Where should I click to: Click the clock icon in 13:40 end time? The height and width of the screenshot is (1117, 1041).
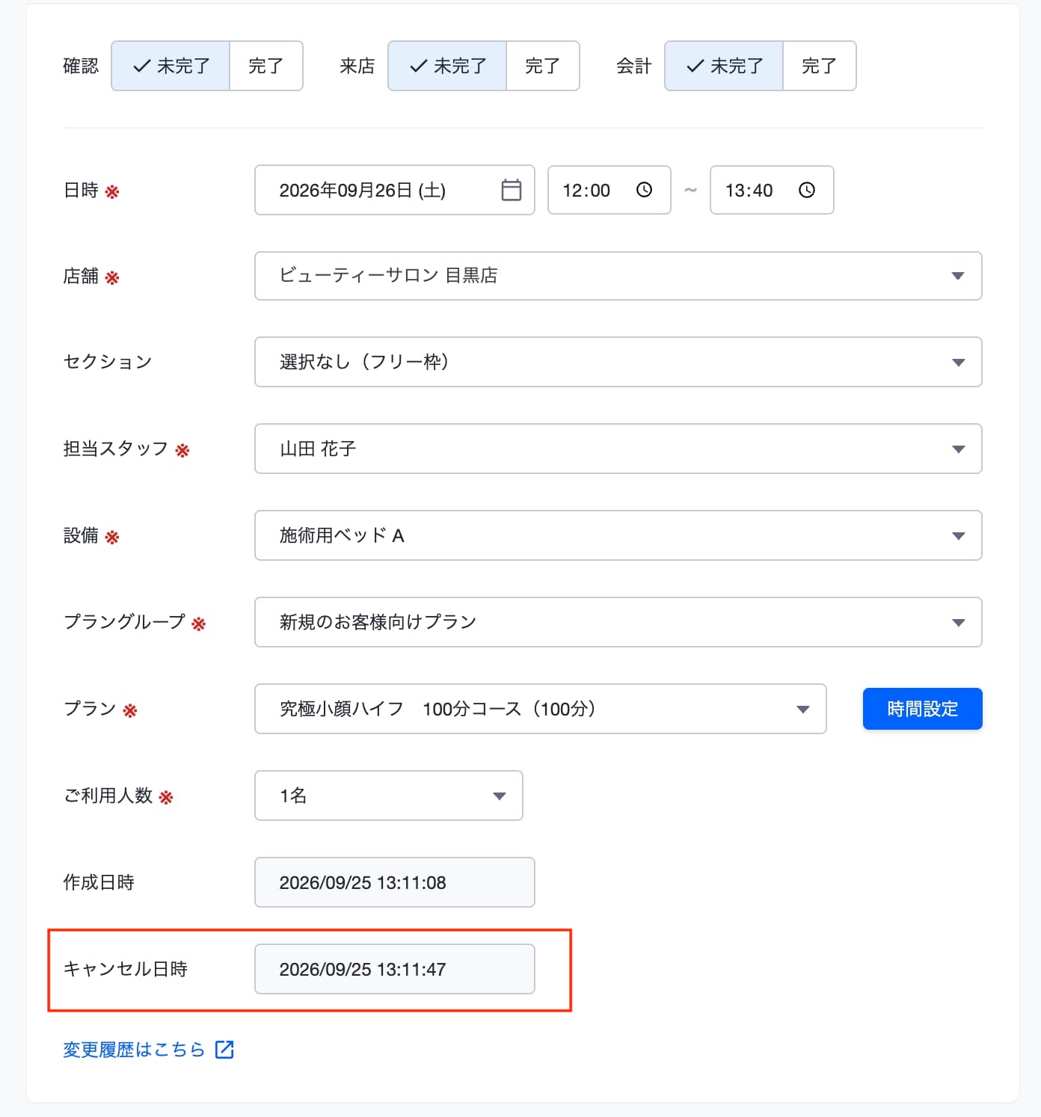click(x=806, y=190)
